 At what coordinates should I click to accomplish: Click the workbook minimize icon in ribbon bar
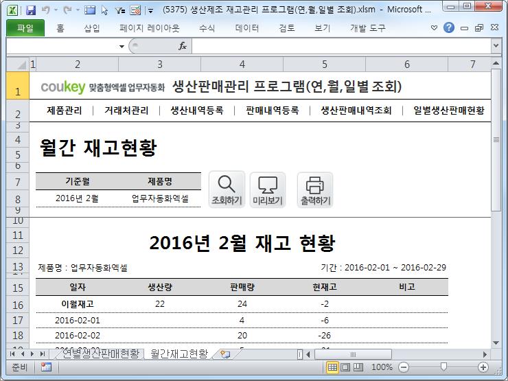tap(464, 28)
